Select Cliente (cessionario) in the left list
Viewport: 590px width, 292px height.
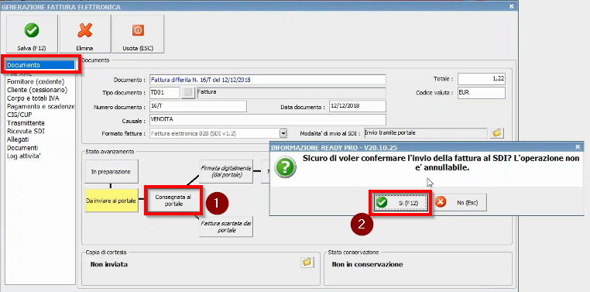(37, 90)
